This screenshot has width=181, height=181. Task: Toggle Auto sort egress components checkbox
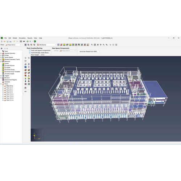tap(30, 50)
